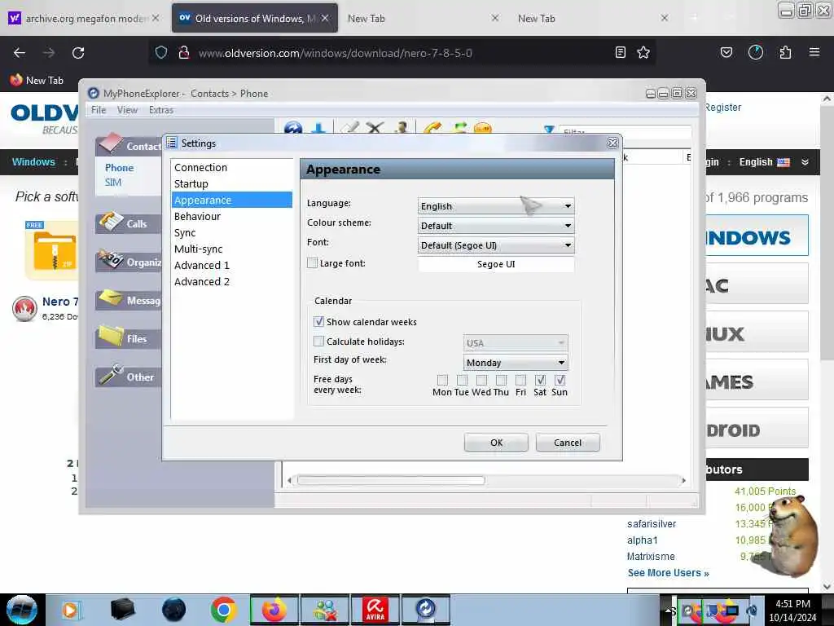Switch to archive.org megafon browser tab

point(84,18)
